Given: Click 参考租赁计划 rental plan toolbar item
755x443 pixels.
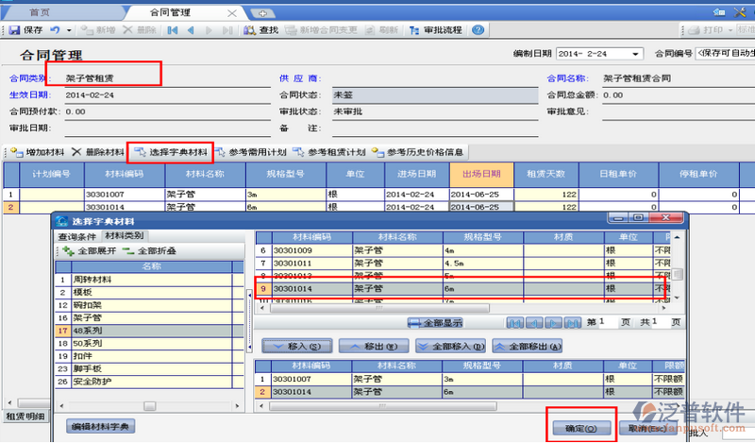Looking at the screenshot, I should [328, 151].
